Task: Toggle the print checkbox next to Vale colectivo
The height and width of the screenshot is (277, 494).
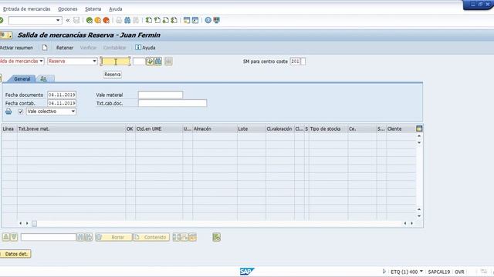Action: point(21,112)
